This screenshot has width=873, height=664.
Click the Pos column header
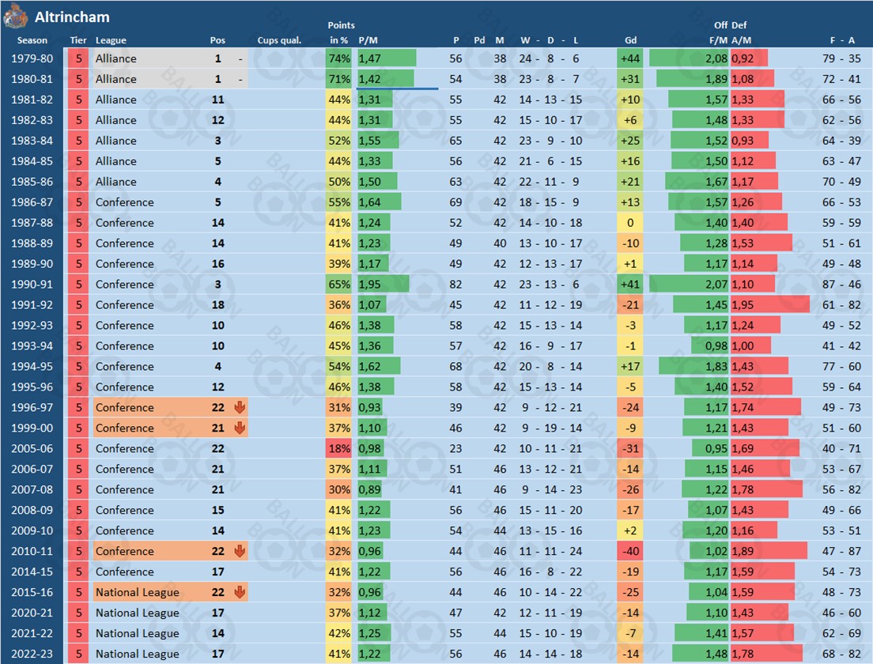(x=217, y=40)
